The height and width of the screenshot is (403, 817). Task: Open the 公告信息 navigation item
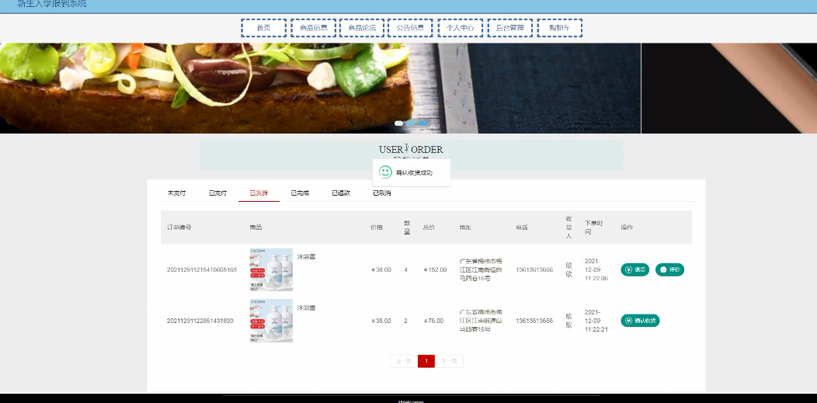tap(410, 28)
